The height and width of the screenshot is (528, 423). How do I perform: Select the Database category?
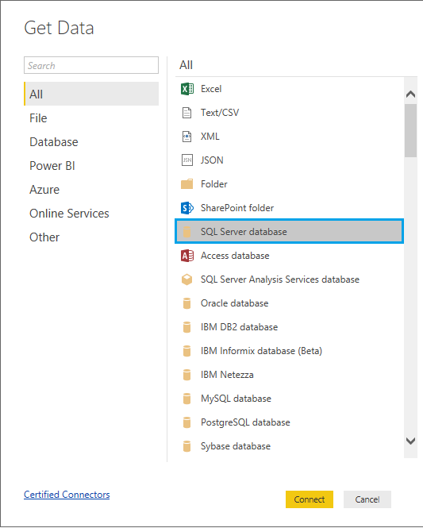(x=91, y=142)
